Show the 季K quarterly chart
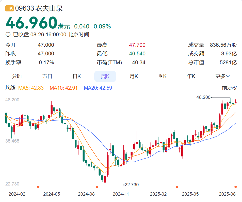 (x=162, y=76)
